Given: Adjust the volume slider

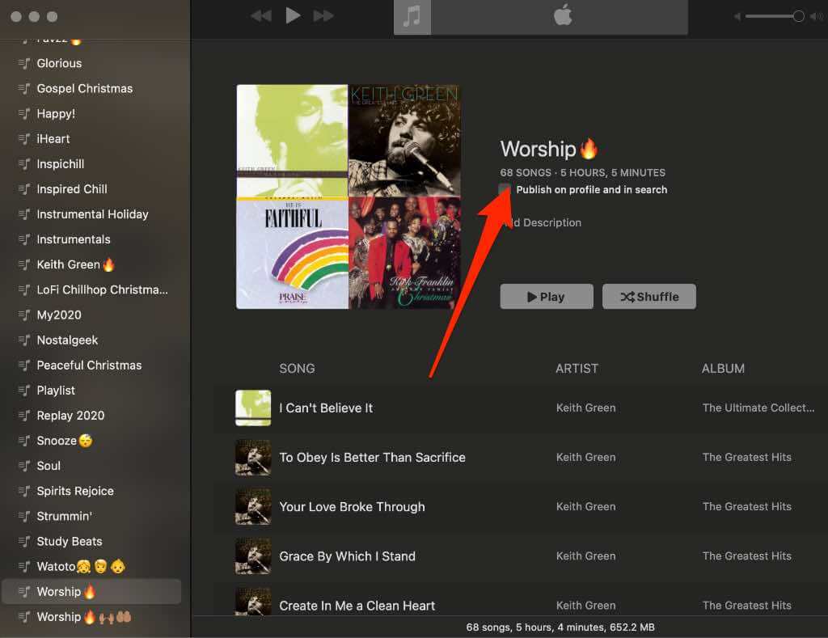Looking at the screenshot, I should pos(775,16).
